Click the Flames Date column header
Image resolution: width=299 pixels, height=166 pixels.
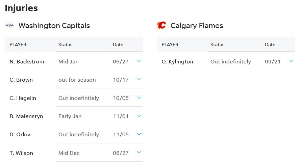click(x=270, y=45)
